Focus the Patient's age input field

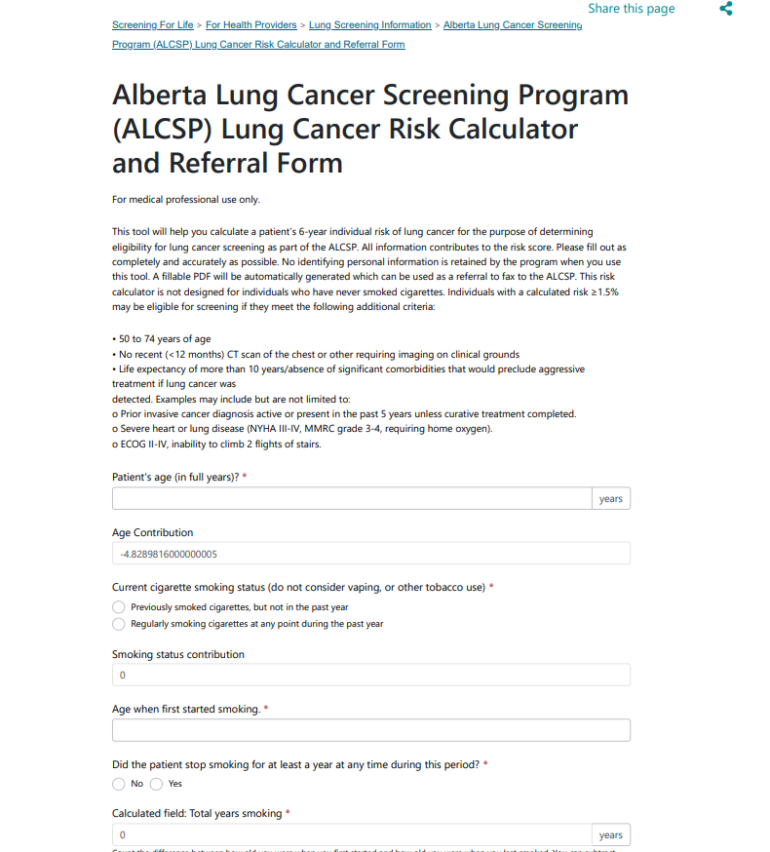pyautogui.click(x=352, y=499)
